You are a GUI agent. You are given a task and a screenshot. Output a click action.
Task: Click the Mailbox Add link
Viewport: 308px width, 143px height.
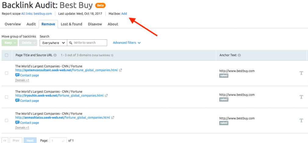[124, 14]
